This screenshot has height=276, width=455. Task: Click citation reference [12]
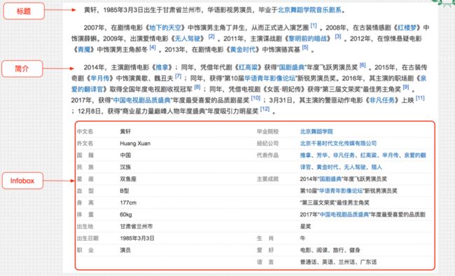(265, 109)
